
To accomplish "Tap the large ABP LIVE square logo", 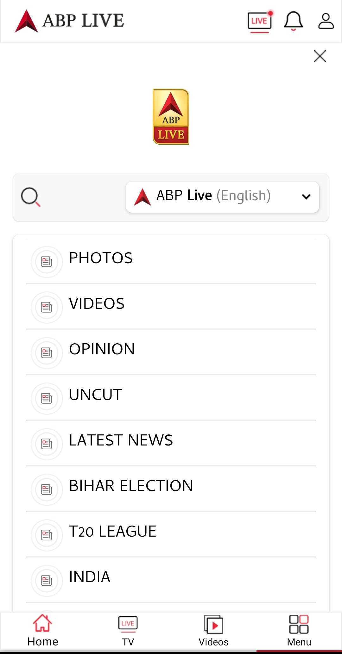I will point(171,117).
